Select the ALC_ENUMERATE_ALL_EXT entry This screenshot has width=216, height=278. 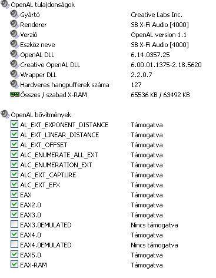pyautogui.click(x=59, y=155)
